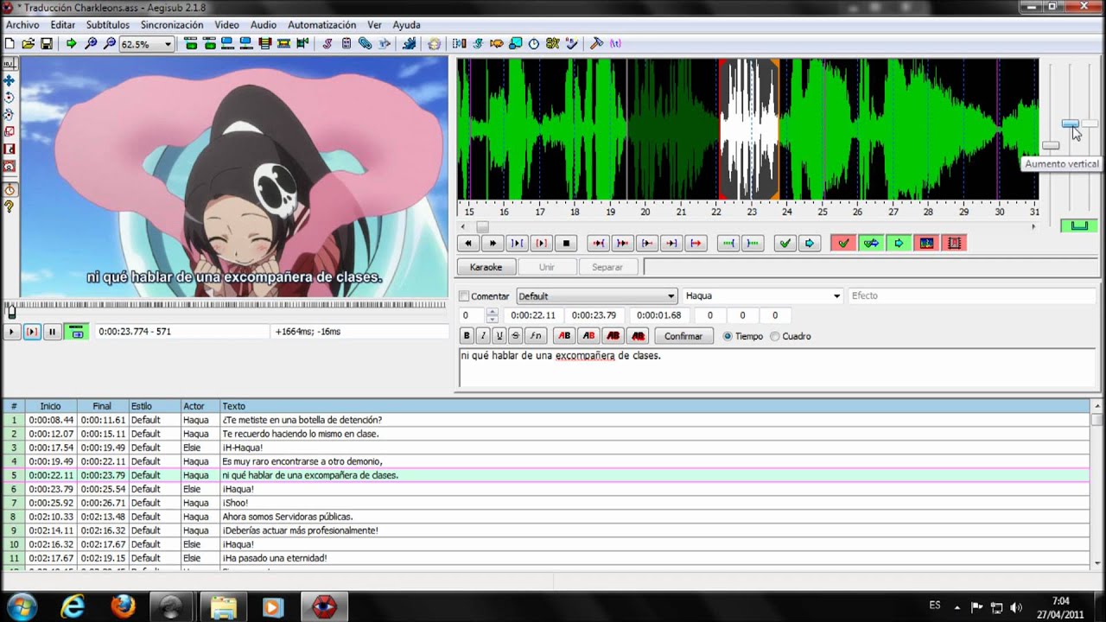Click the start time field 0:00:22.11
The height and width of the screenshot is (622, 1106).
(x=533, y=315)
